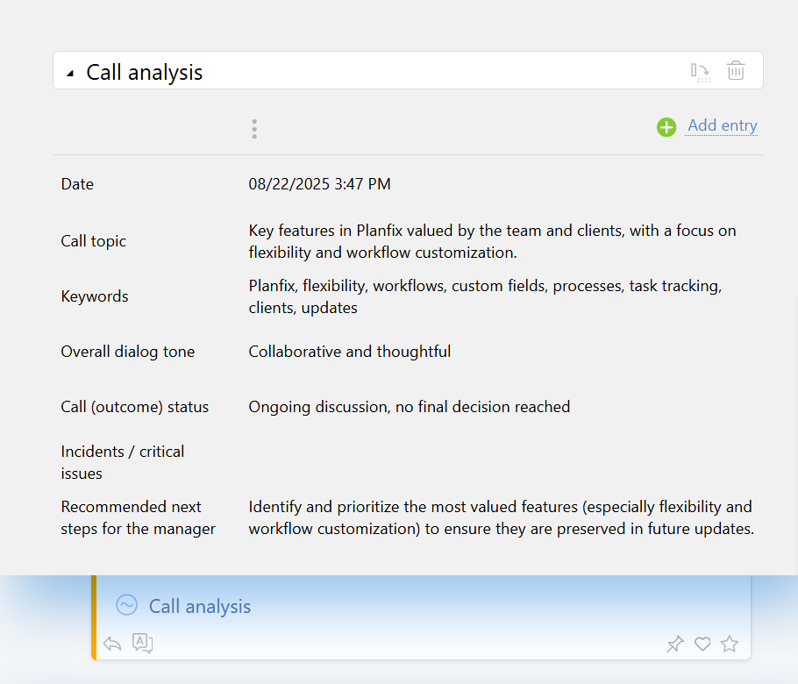Viewport: 798px width, 684px height.
Task: Star the Call analysis comment
Action: click(x=730, y=644)
